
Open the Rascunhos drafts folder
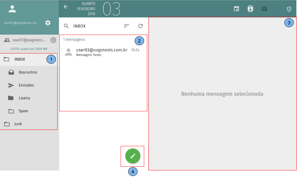pos(28,72)
